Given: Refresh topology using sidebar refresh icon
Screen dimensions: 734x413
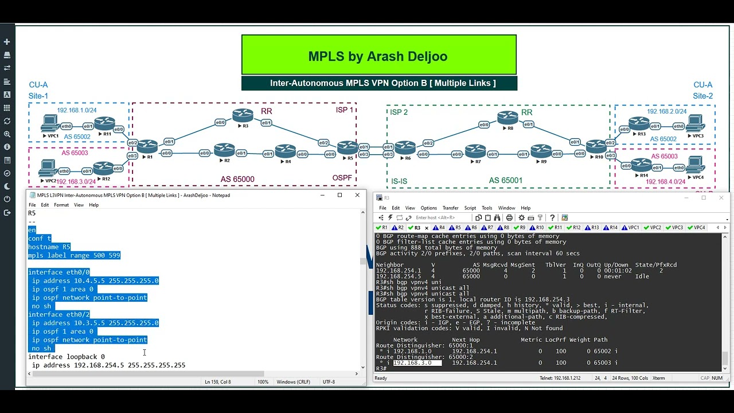Looking at the screenshot, I should click(7, 121).
